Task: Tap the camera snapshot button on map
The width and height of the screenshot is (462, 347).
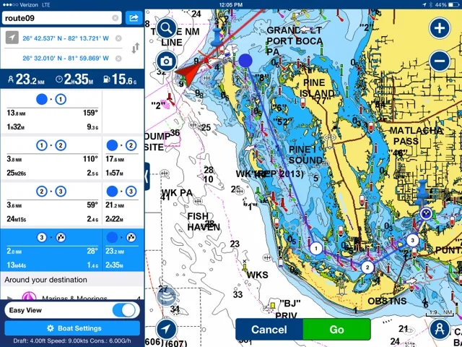Action: coord(167,61)
